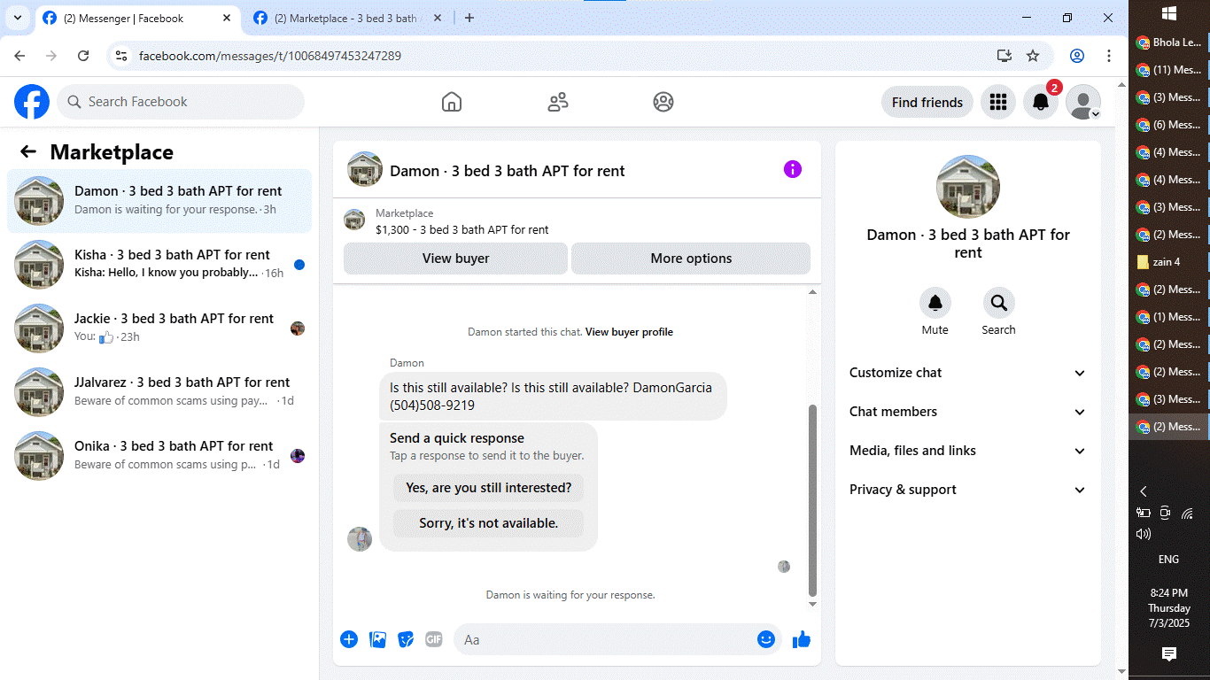The image size is (1210, 680).
Task: Click the chat scrollbar up arrow
Action: 813,292
